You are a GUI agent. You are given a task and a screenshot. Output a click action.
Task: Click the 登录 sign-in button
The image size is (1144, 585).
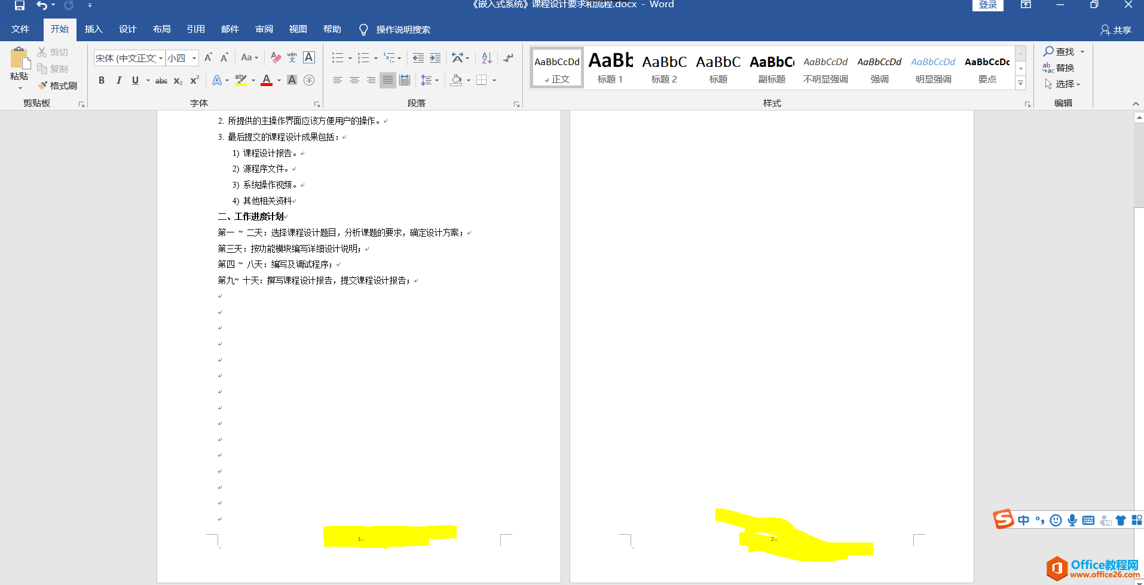tap(987, 5)
